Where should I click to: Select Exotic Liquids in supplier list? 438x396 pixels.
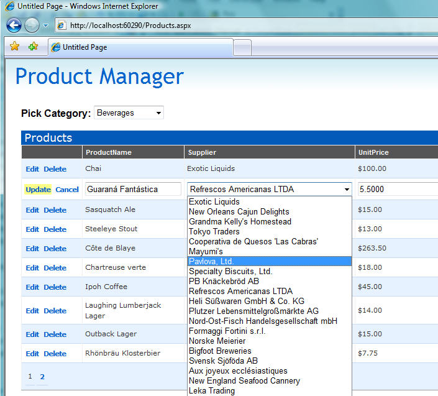(270, 202)
